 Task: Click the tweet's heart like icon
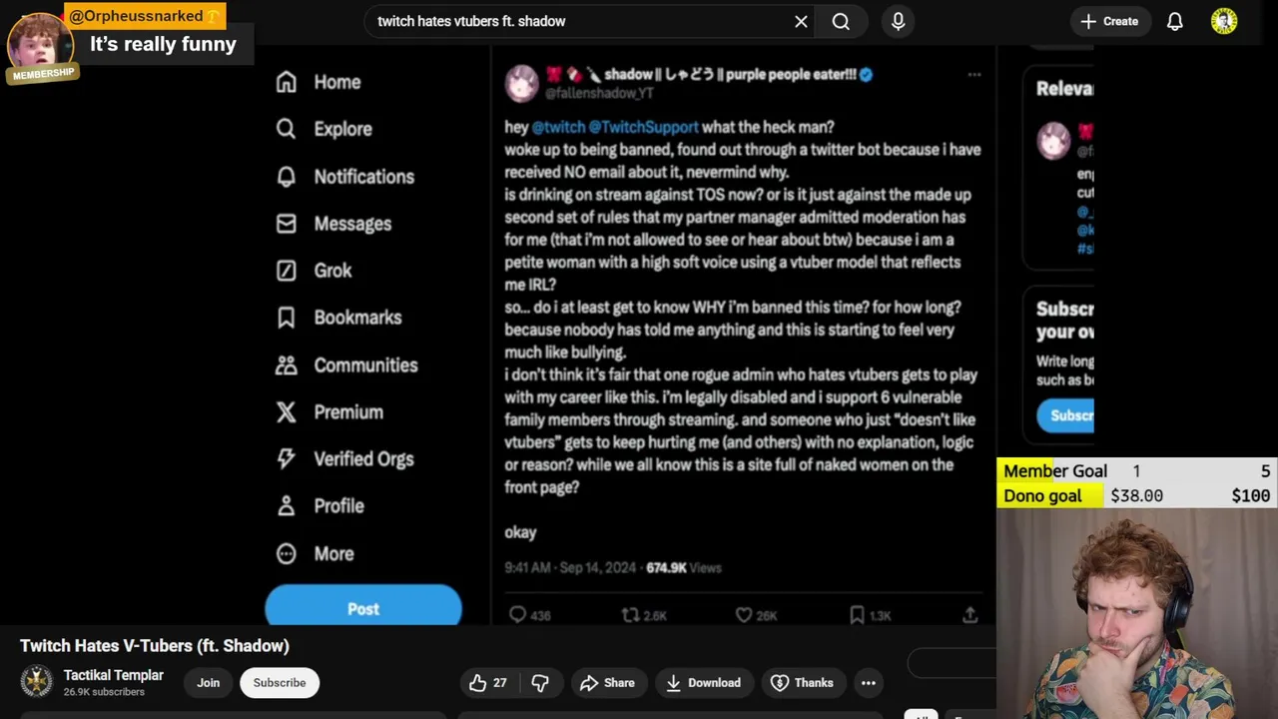[744, 615]
